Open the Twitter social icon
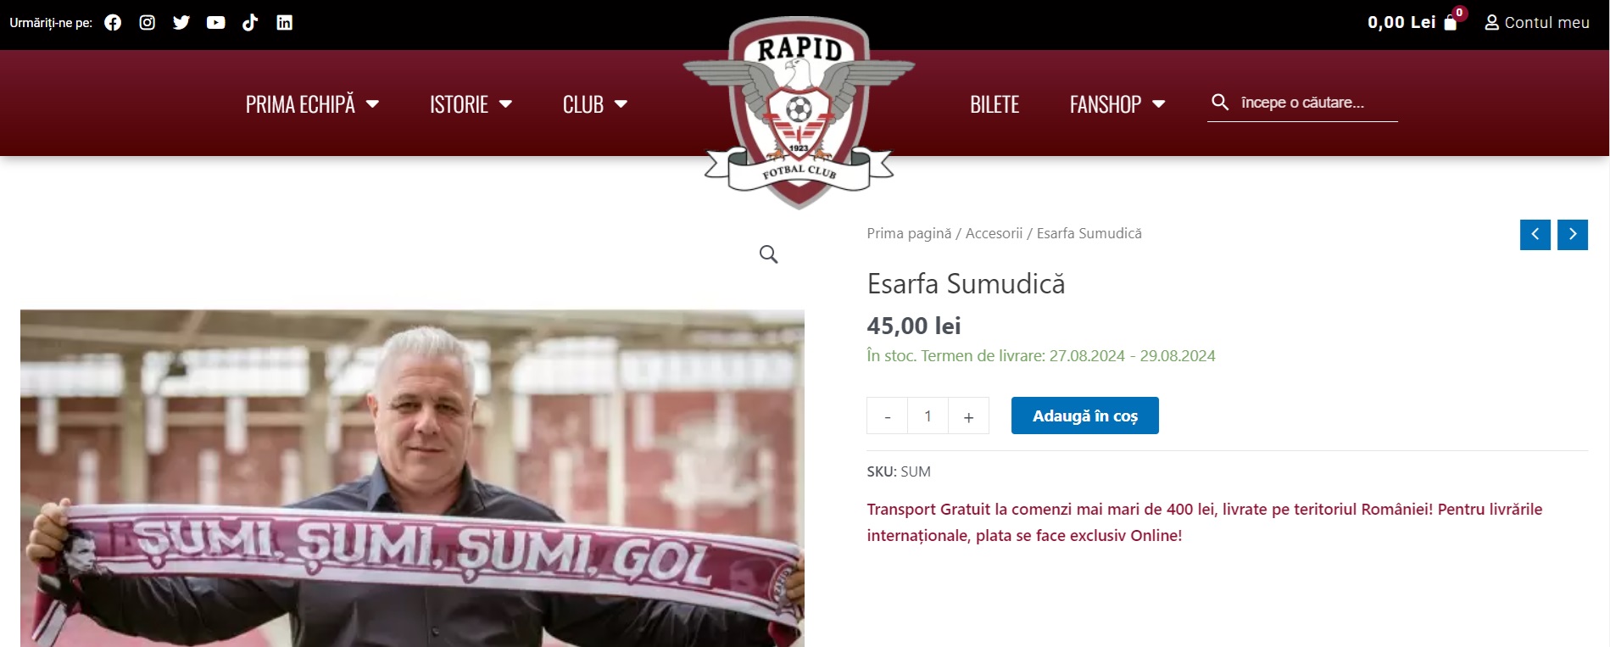Image resolution: width=1610 pixels, height=647 pixels. coord(181,23)
